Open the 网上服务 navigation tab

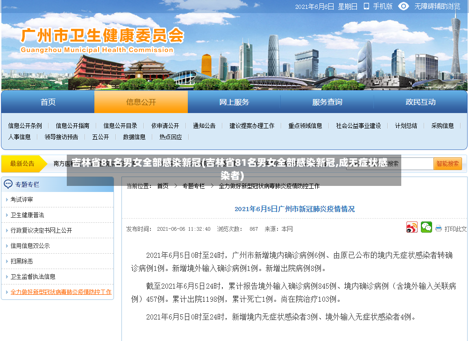pos(234,102)
